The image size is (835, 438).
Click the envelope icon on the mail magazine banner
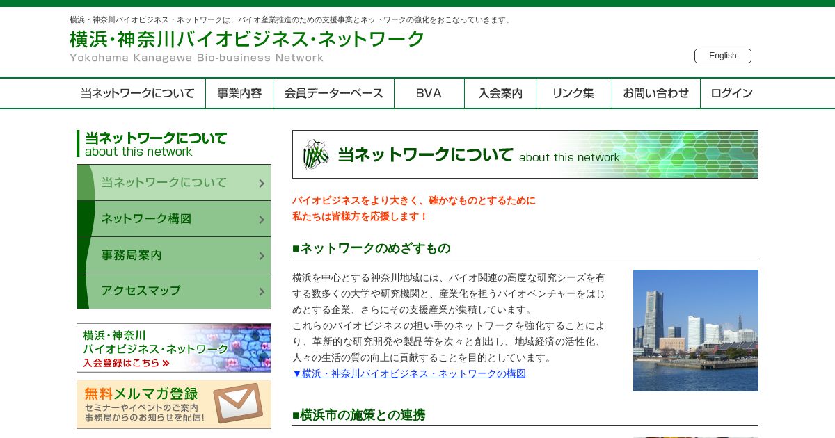(x=238, y=403)
